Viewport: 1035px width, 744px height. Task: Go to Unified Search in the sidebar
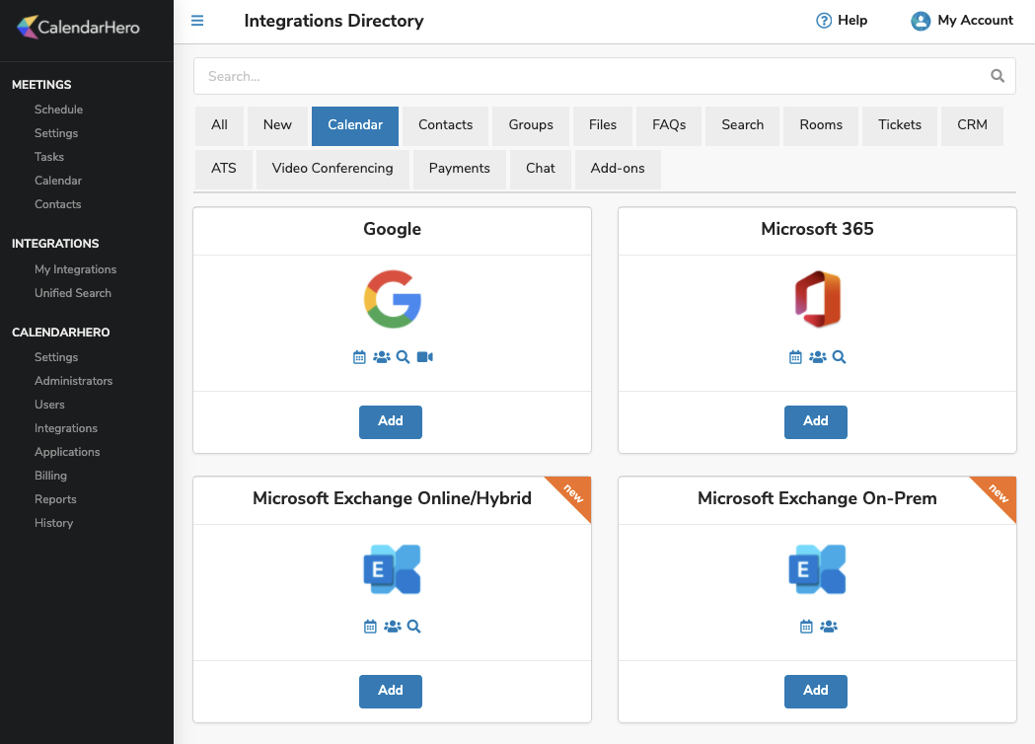(x=73, y=293)
